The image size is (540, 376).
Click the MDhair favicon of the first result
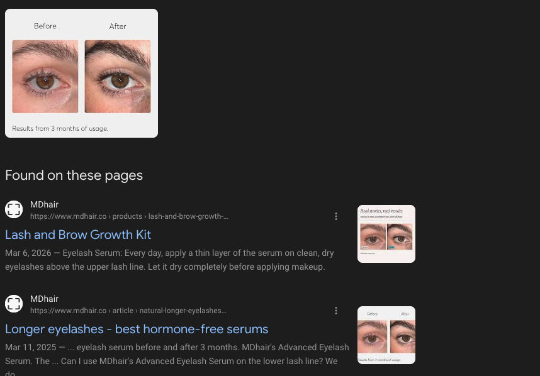click(x=14, y=209)
